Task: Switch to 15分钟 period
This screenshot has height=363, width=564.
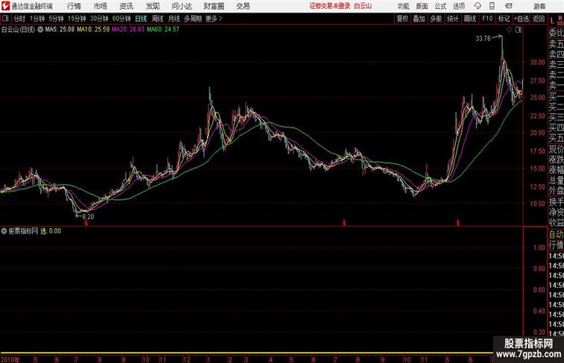Action: click(77, 19)
